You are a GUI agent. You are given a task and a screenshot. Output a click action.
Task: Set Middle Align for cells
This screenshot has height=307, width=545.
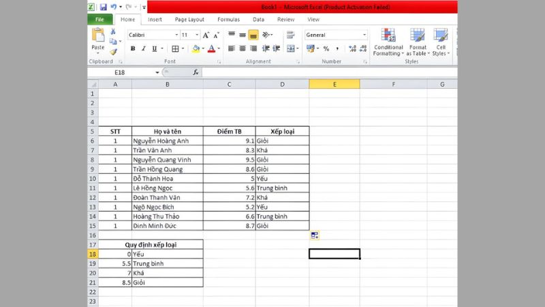tap(243, 35)
